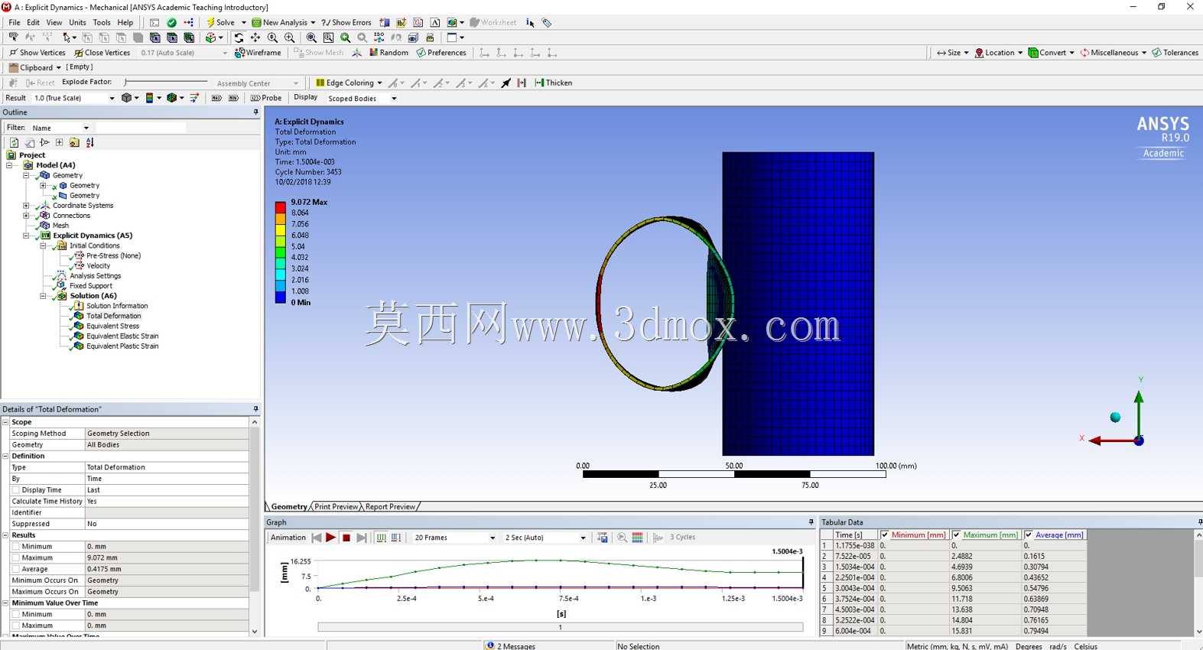Screen dimensions: 1203x650
Task: Click the Rotate view tool icon
Action: (x=239, y=37)
